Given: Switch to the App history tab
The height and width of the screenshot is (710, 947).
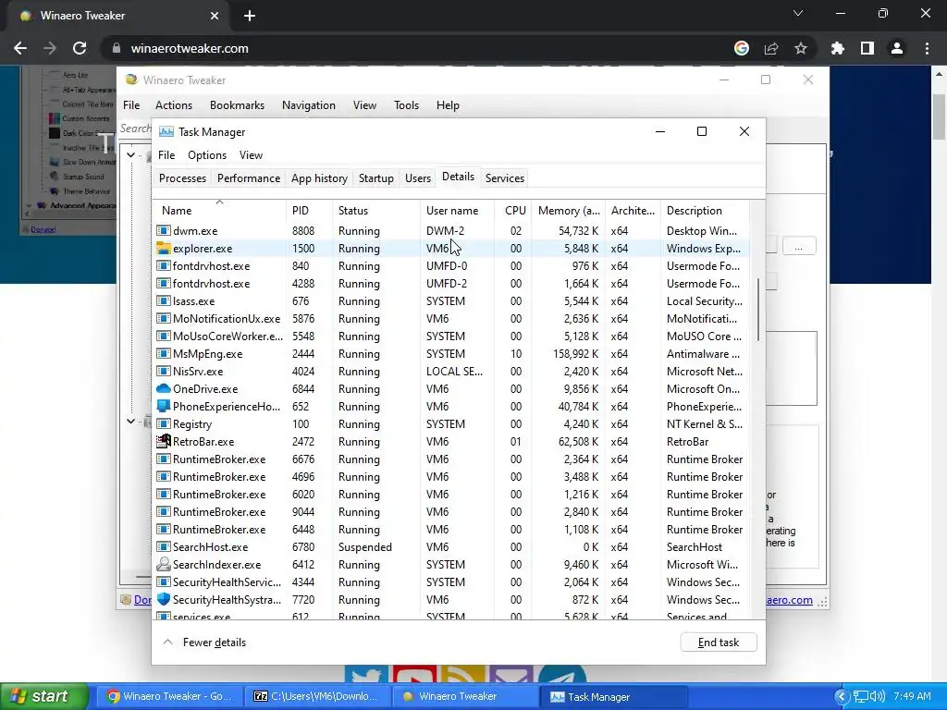Looking at the screenshot, I should 319,178.
